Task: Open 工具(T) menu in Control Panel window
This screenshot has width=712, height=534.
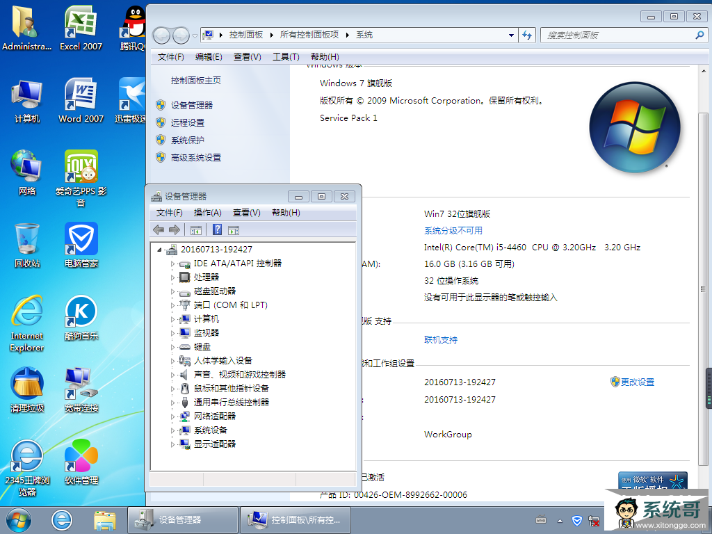Action: (286, 57)
